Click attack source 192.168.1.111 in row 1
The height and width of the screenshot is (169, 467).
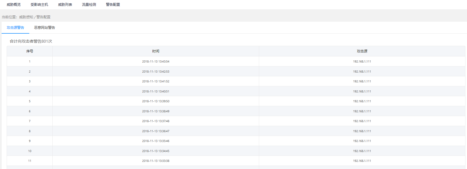point(362,61)
